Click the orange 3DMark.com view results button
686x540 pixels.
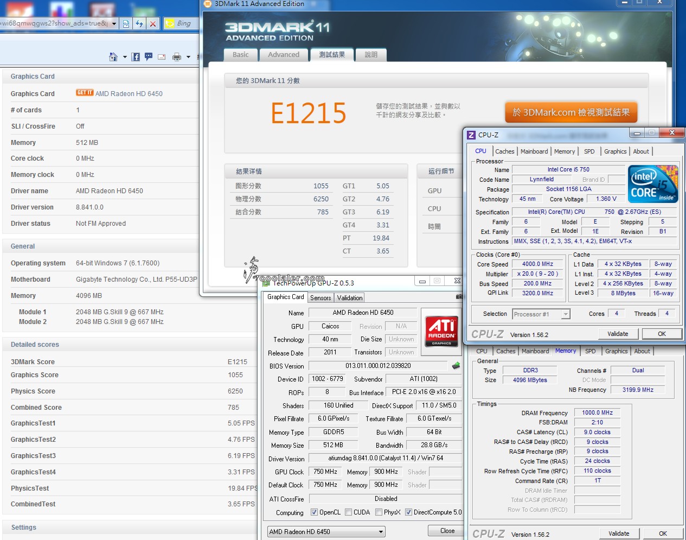click(x=571, y=112)
